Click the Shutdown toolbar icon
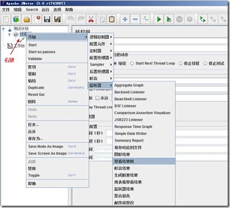 tap(190, 19)
